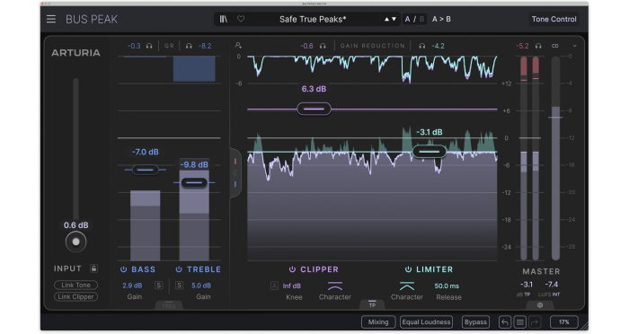Viewport: 629px width, 334px height.
Task: Listen to treble gain reduction via -8.2 headphones
Action: (x=189, y=46)
